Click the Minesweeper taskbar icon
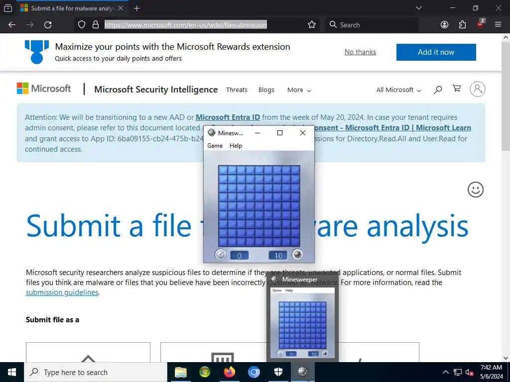Viewport: 510px width, 382px height. (302, 372)
